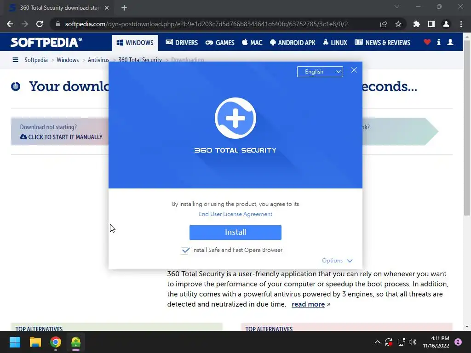
Task: Open the Windows category tab
Action: click(x=135, y=43)
